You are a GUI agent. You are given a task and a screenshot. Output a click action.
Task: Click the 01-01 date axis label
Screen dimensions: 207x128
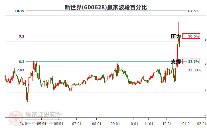click(187, 124)
